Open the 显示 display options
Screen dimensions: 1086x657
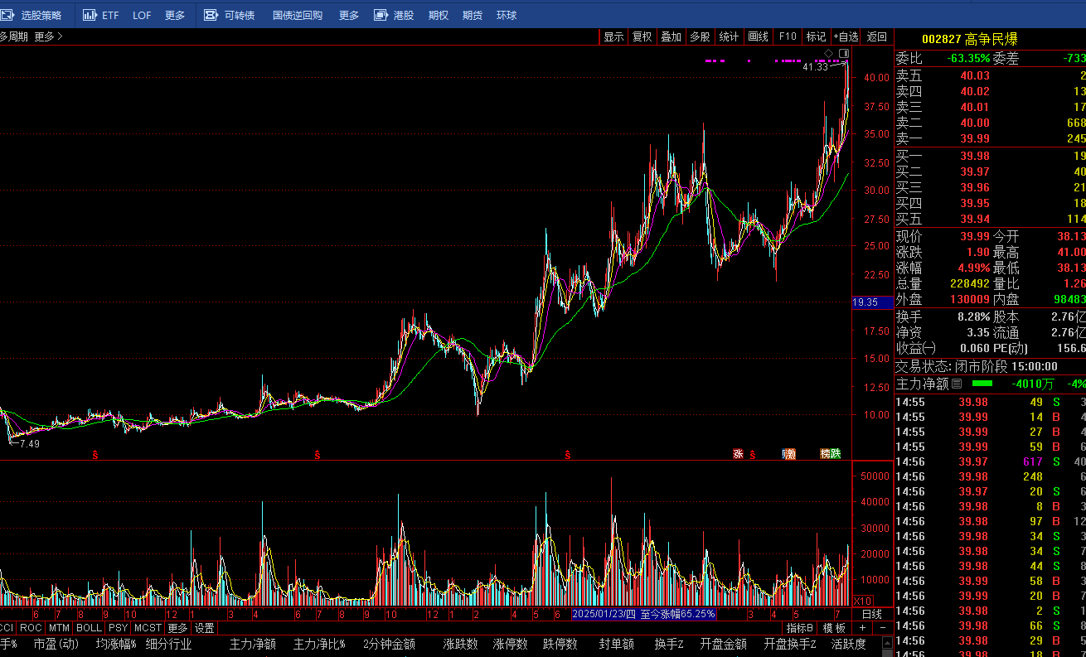(x=613, y=36)
